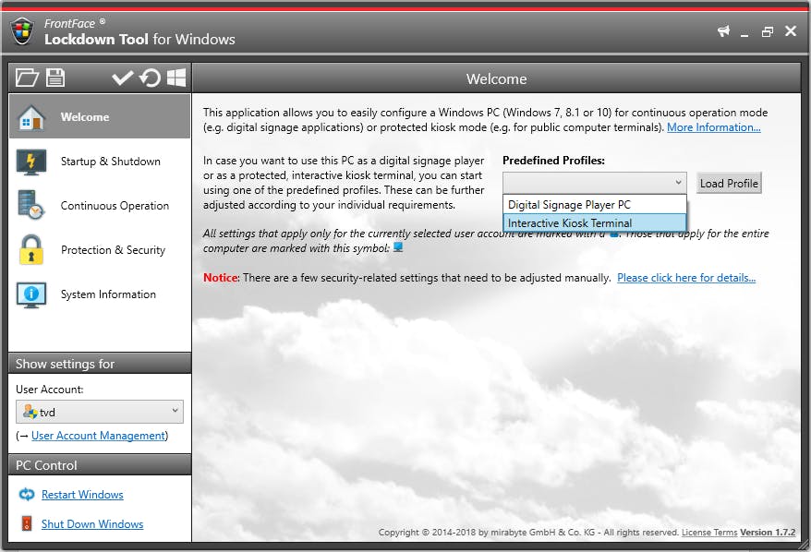The width and height of the screenshot is (811, 552).
Task: Click the Predefined Profiles label
Action: click(x=553, y=161)
